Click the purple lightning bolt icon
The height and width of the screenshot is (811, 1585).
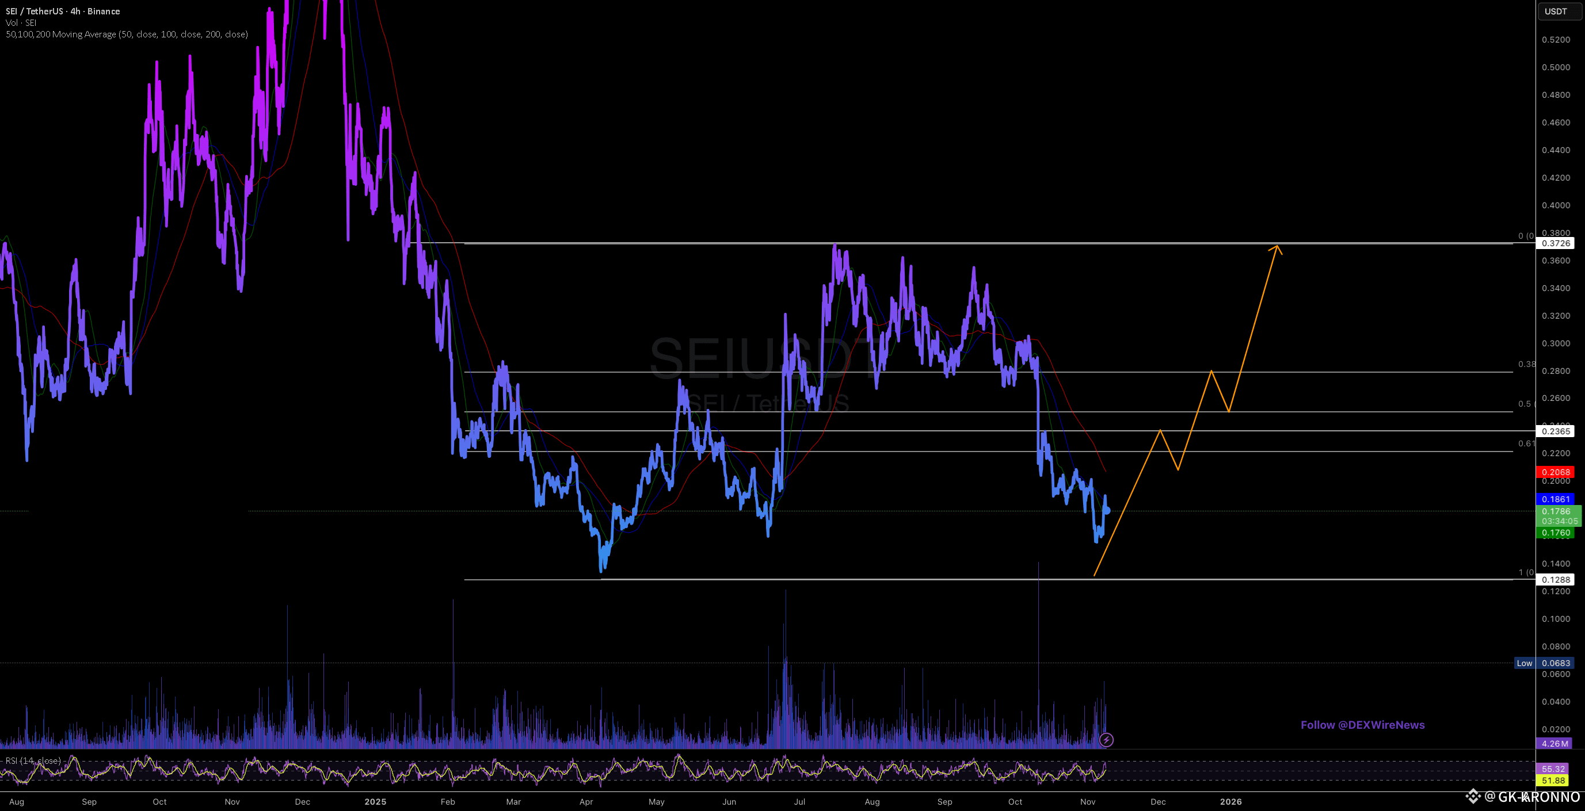click(1106, 740)
